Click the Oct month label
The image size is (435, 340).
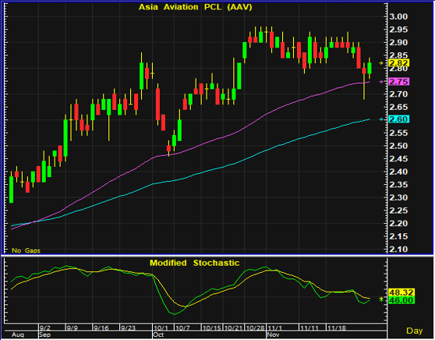tap(158, 335)
